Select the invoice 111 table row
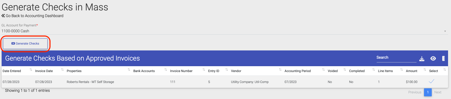451x99 pixels. pyautogui.click(x=225, y=82)
